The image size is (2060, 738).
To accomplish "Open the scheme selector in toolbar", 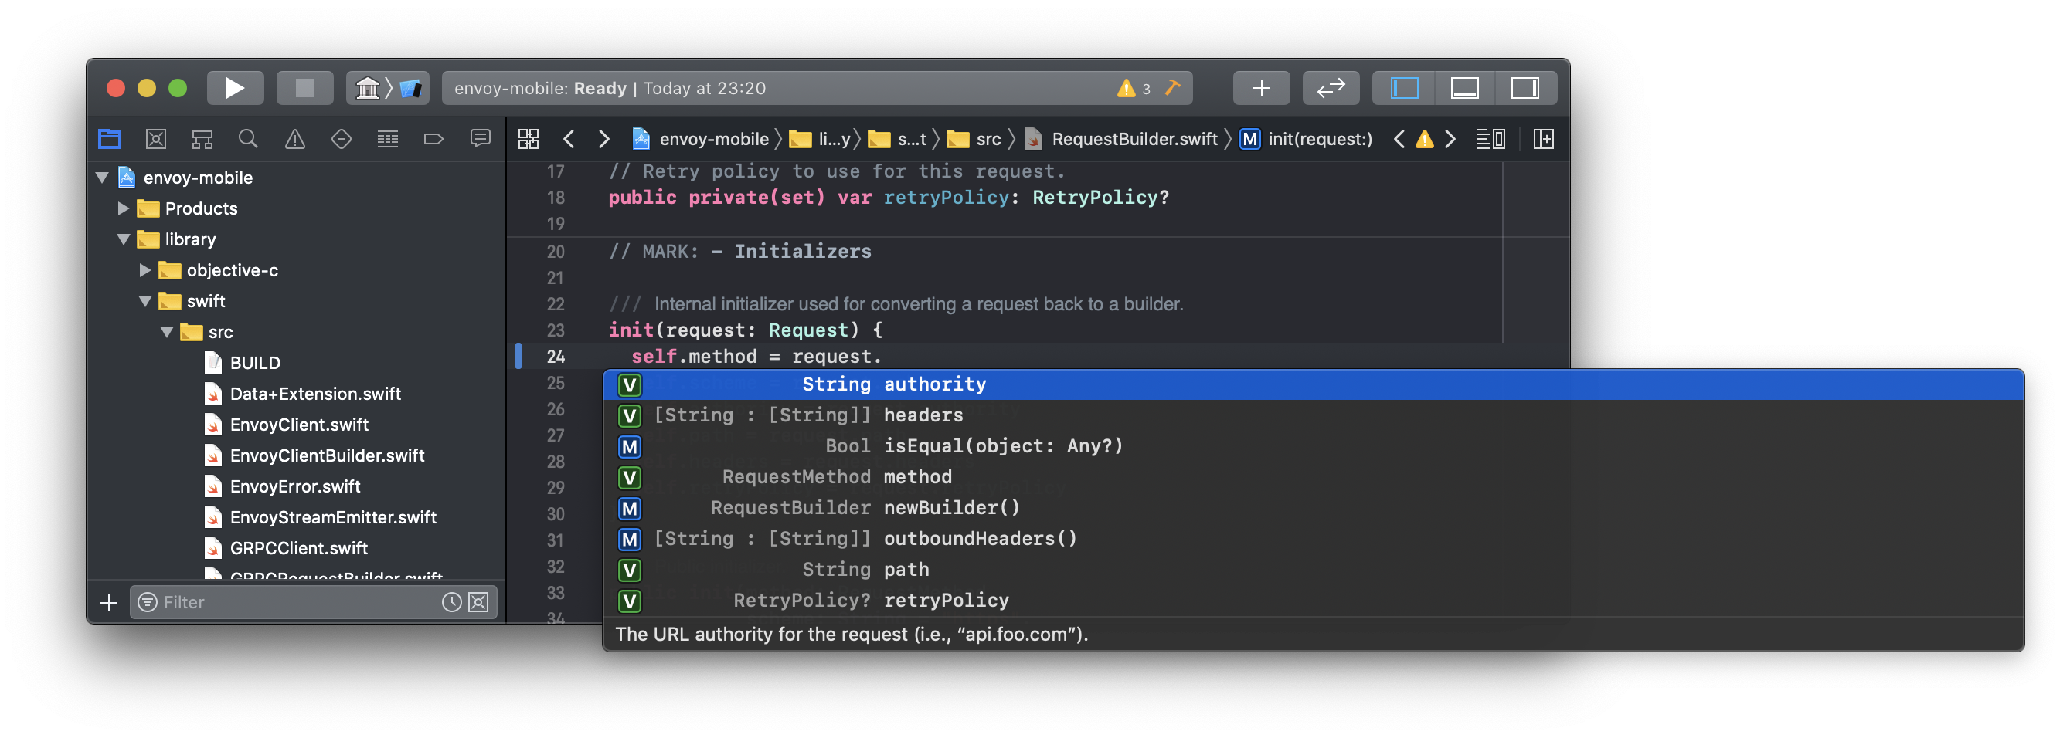I will 388,88.
